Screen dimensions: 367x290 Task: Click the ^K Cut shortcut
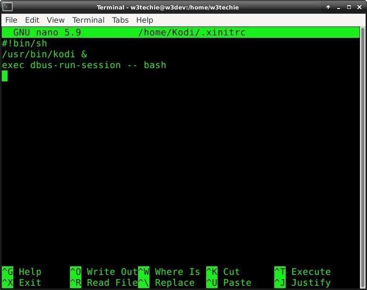pos(223,272)
